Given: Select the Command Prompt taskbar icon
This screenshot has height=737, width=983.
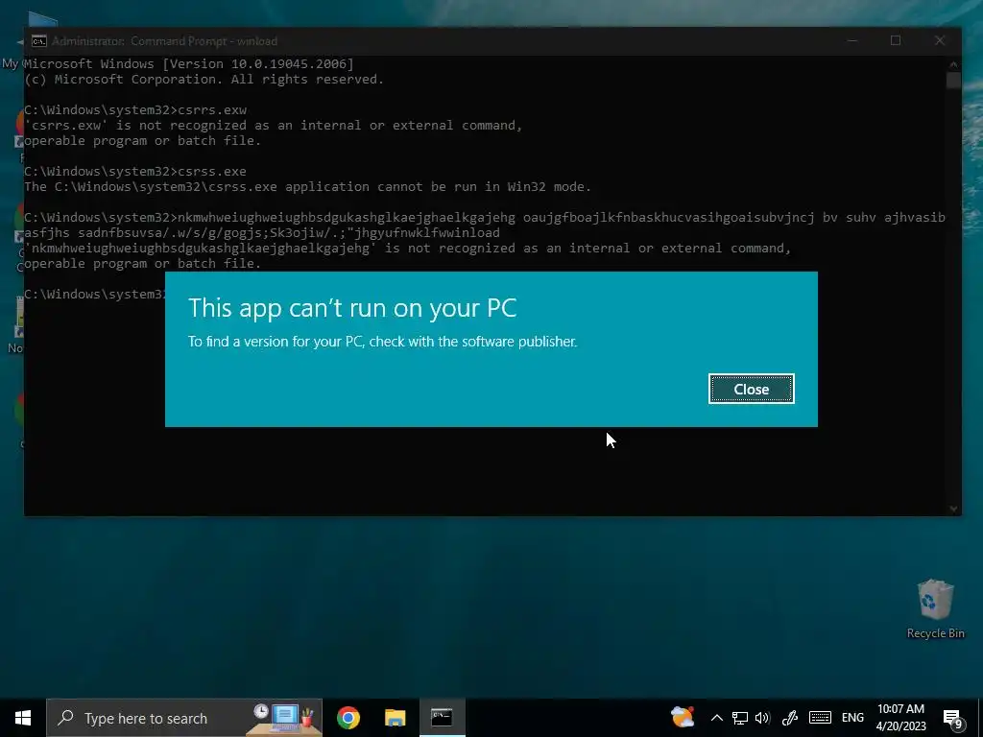Looking at the screenshot, I should pos(442,718).
